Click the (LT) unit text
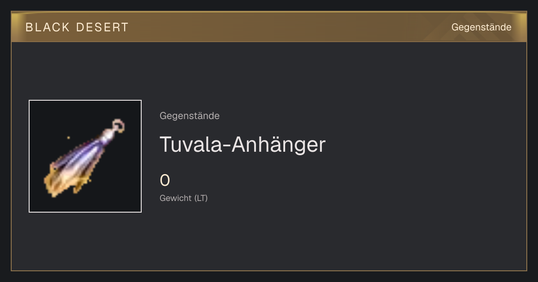 coord(201,198)
